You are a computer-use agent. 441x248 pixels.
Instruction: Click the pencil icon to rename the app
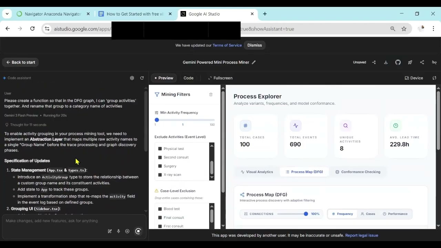(x=254, y=62)
